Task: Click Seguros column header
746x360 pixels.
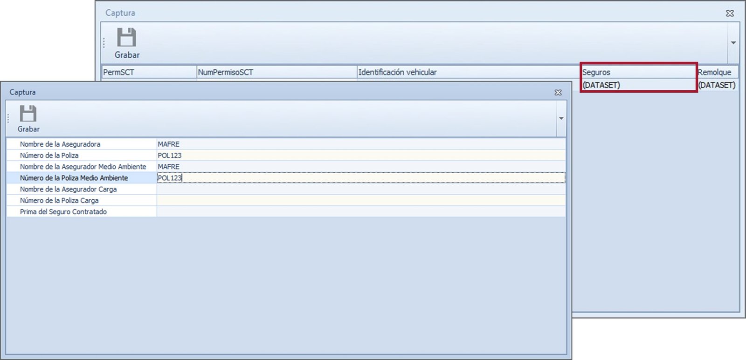Action: (639, 72)
